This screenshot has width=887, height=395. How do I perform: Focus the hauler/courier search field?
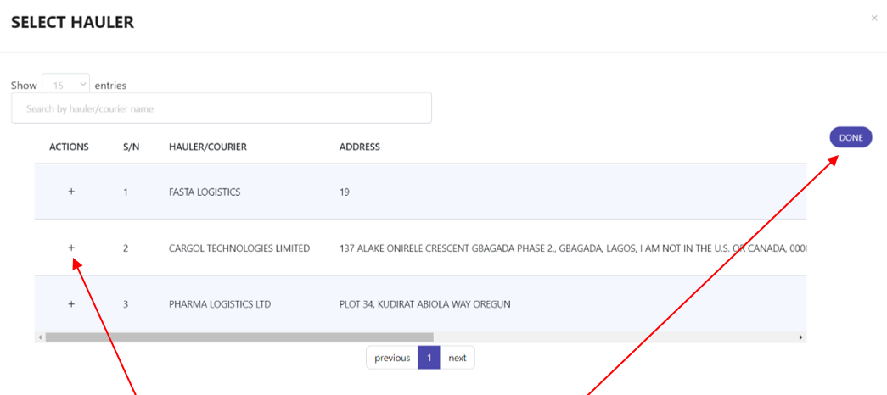(222, 108)
